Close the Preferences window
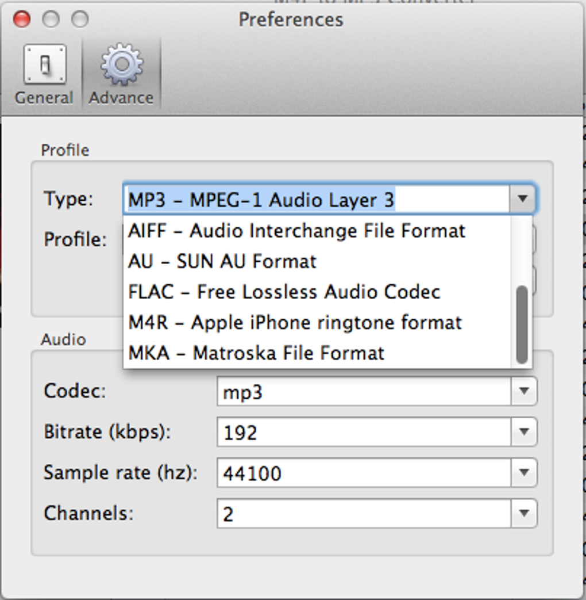 tap(22, 20)
